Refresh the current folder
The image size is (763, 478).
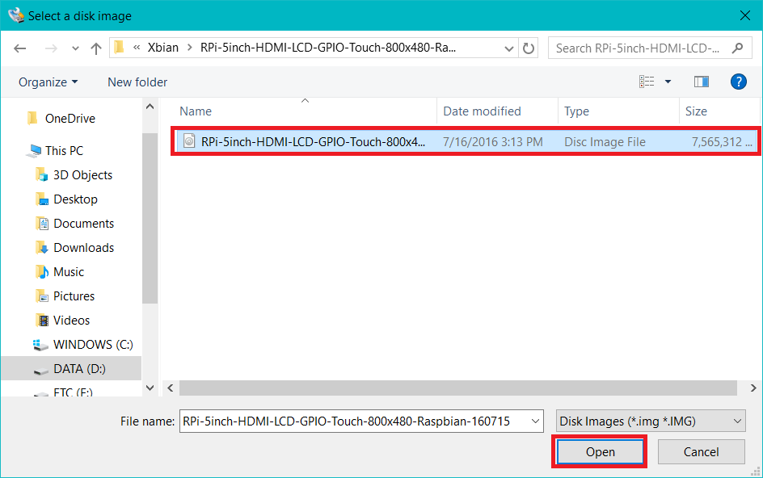pyautogui.click(x=528, y=48)
